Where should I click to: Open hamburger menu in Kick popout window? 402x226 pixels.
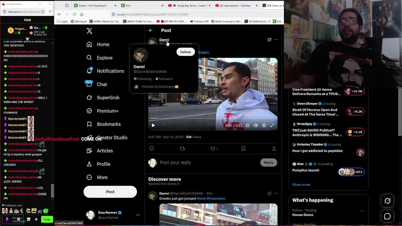coord(50,12)
